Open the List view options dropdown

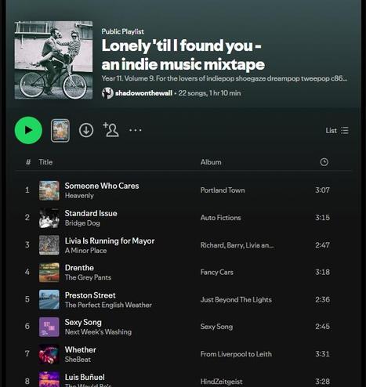point(337,130)
